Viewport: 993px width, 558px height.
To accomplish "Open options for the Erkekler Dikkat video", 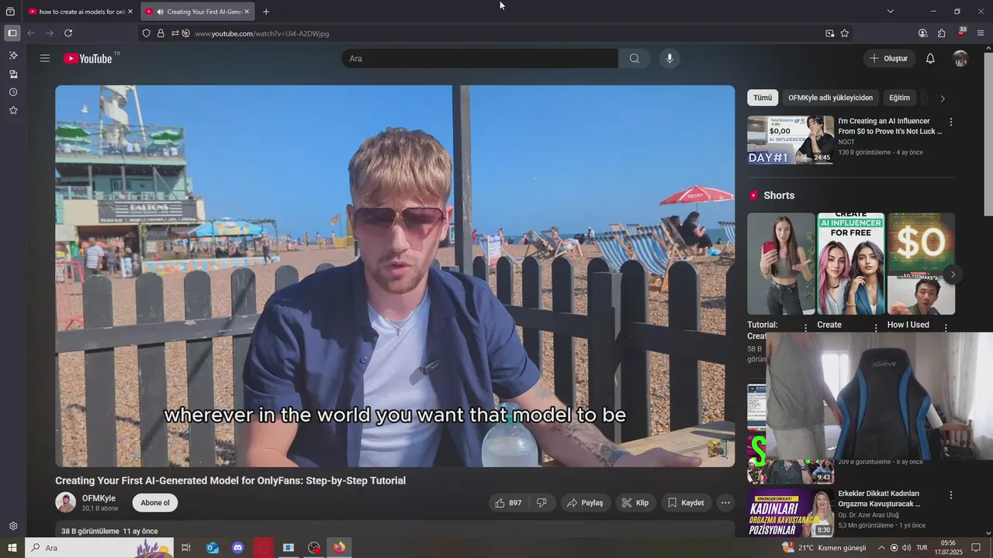I will tap(951, 494).
